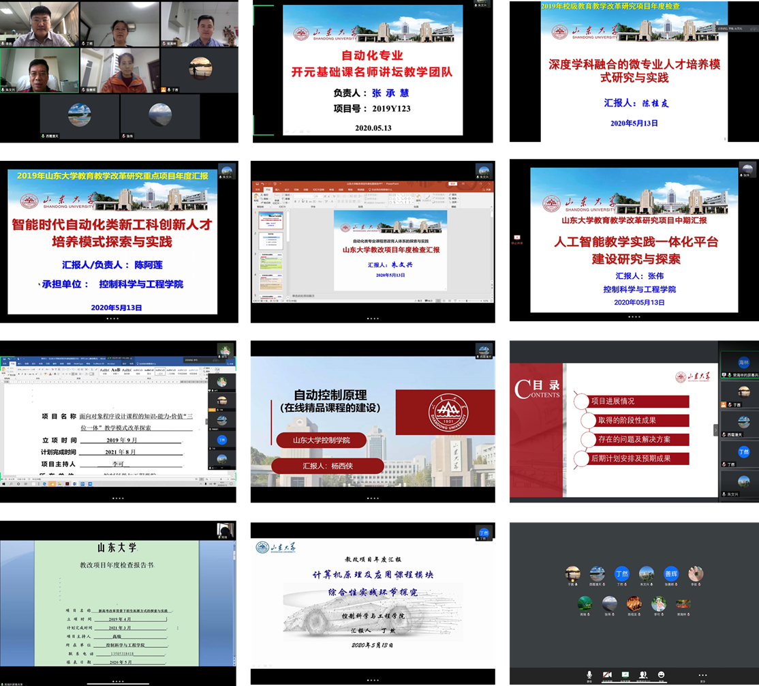Click the red stop-sharing button
Image resolution: width=759 pixels, height=686 pixels.
(516, 237)
